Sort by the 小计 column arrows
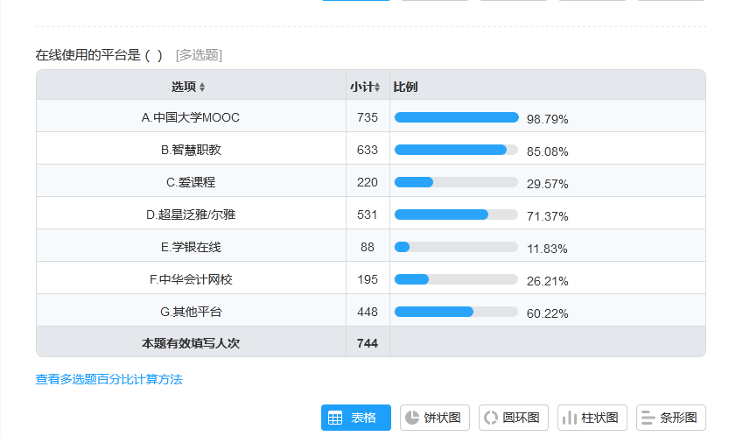736x436 pixels. pyautogui.click(x=377, y=88)
